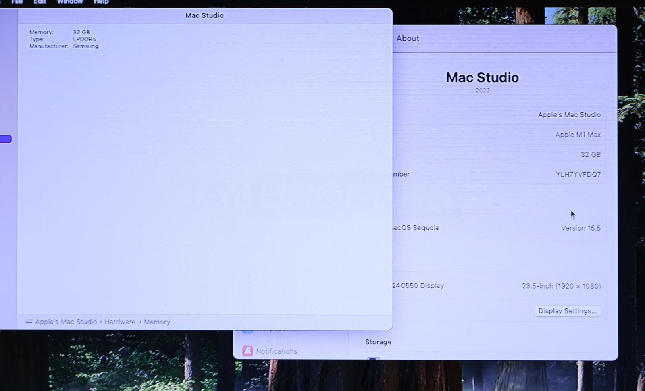Click the 32 GB memory value in About
645x391 pixels.
(591, 154)
